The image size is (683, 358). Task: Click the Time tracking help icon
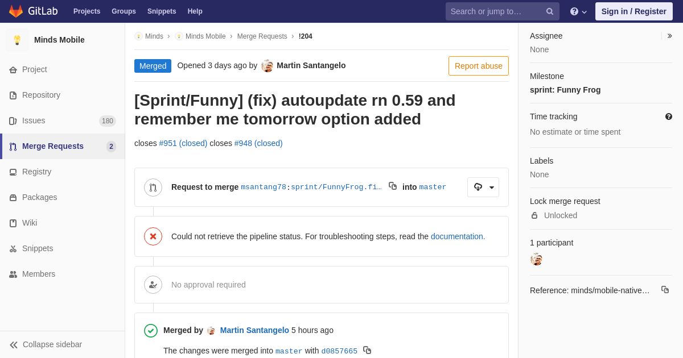tap(669, 116)
